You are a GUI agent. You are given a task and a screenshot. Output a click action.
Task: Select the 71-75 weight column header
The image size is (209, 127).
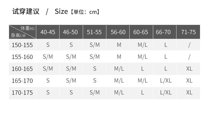[x=188, y=32]
